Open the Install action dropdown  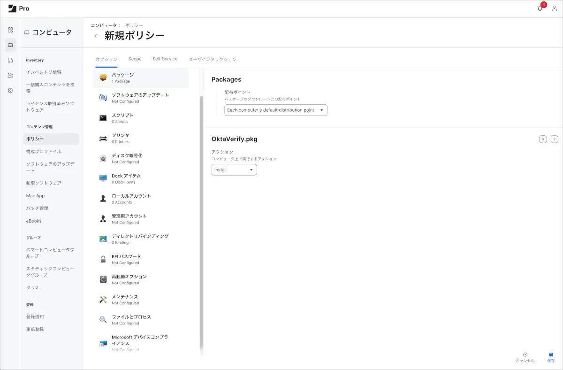[234, 170]
